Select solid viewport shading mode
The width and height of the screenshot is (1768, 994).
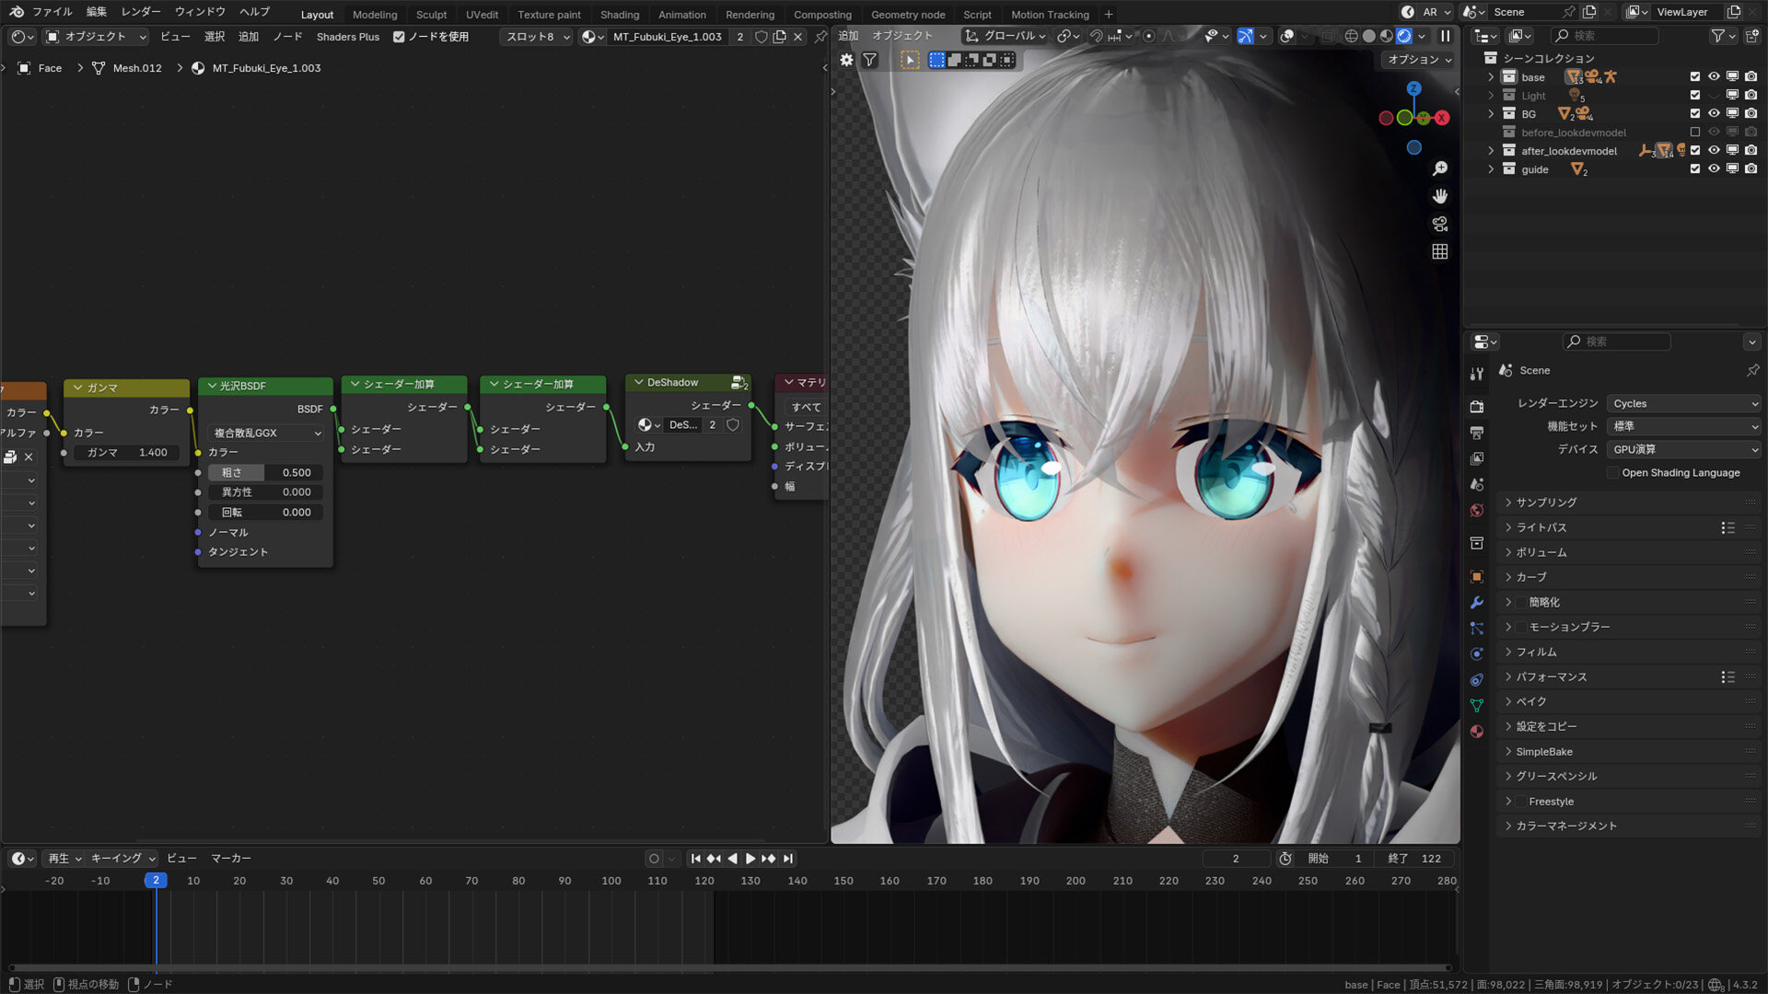click(1368, 36)
